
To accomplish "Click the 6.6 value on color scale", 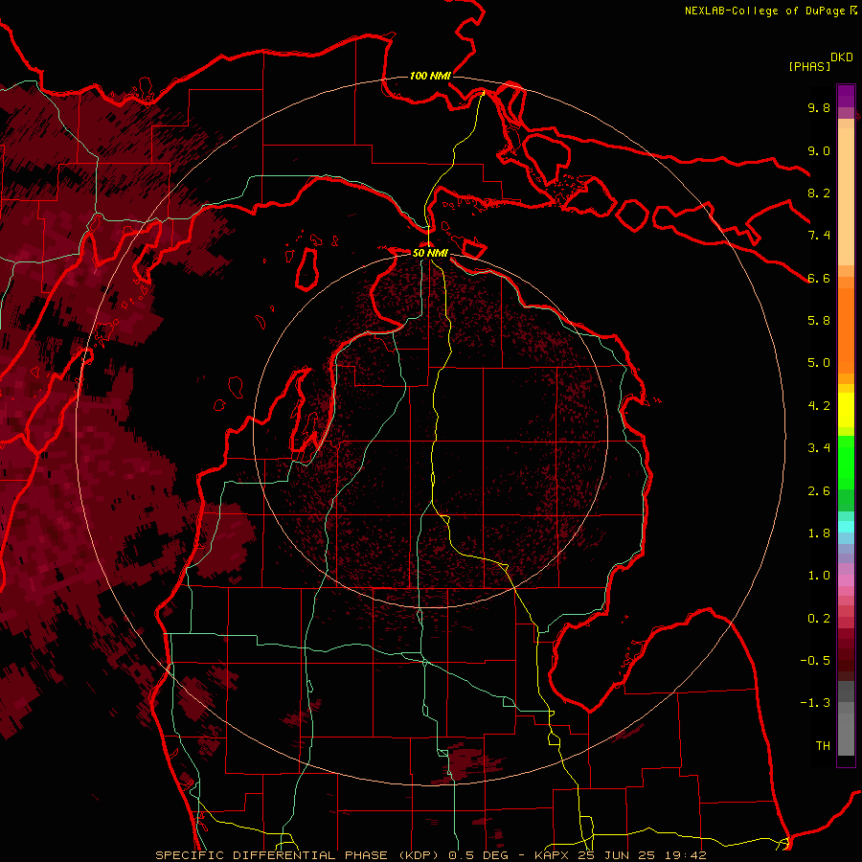I will point(819,278).
